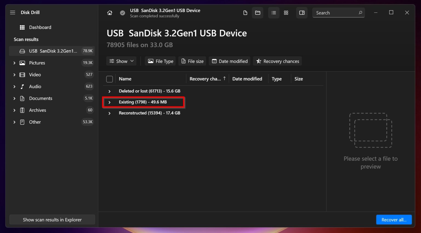Switch to grid view layout

[x=286, y=13]
